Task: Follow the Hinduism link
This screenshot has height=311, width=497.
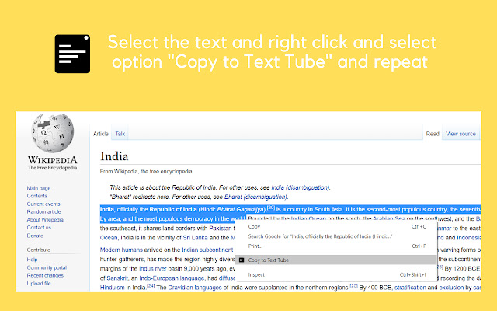Action: click(112, 288)
